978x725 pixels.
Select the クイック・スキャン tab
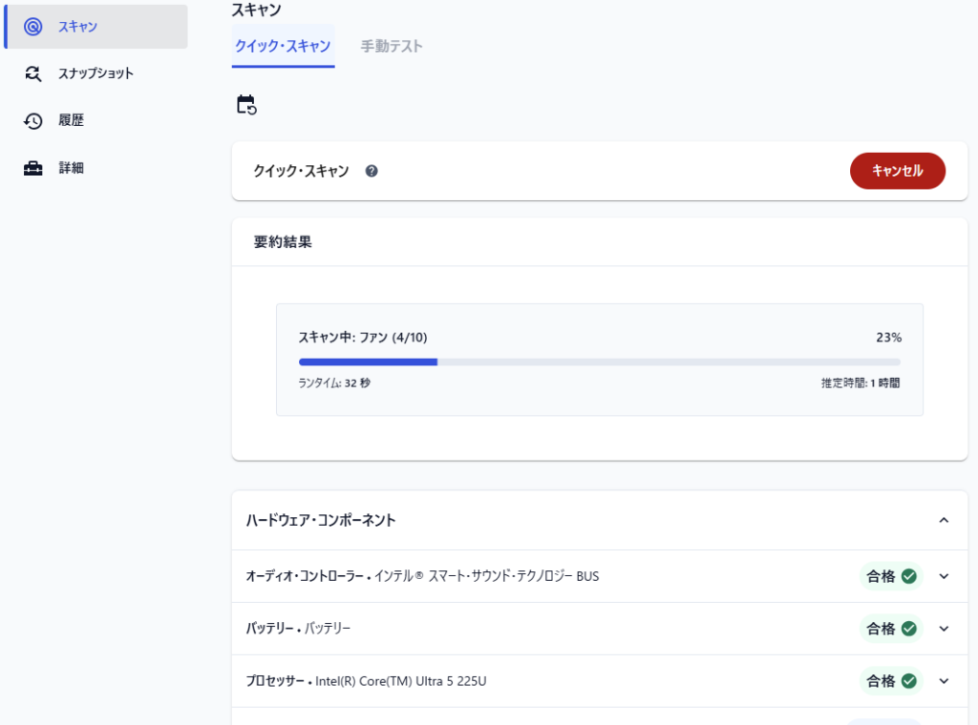(x=283, y=46)
